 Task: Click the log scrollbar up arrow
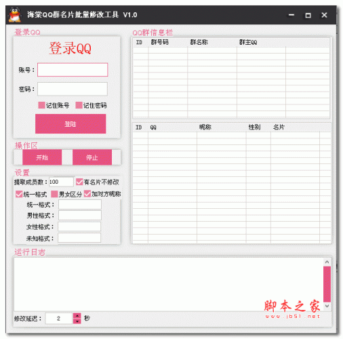pos(327,262)
